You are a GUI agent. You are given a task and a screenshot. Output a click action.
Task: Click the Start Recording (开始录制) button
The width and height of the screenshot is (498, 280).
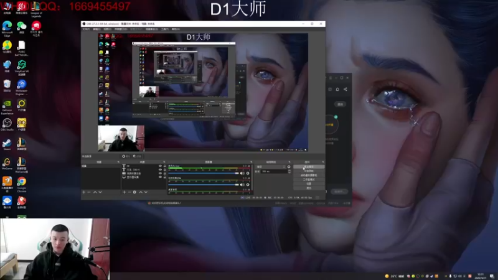[309, 170]
